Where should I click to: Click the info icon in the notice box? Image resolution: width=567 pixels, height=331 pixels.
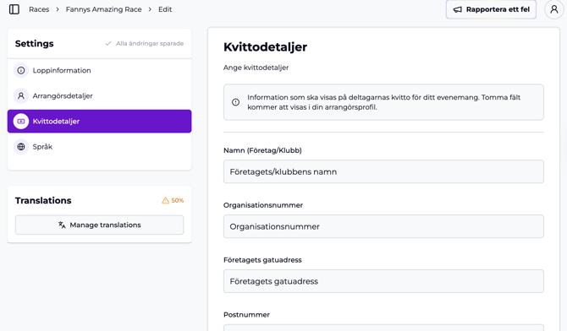235,102
